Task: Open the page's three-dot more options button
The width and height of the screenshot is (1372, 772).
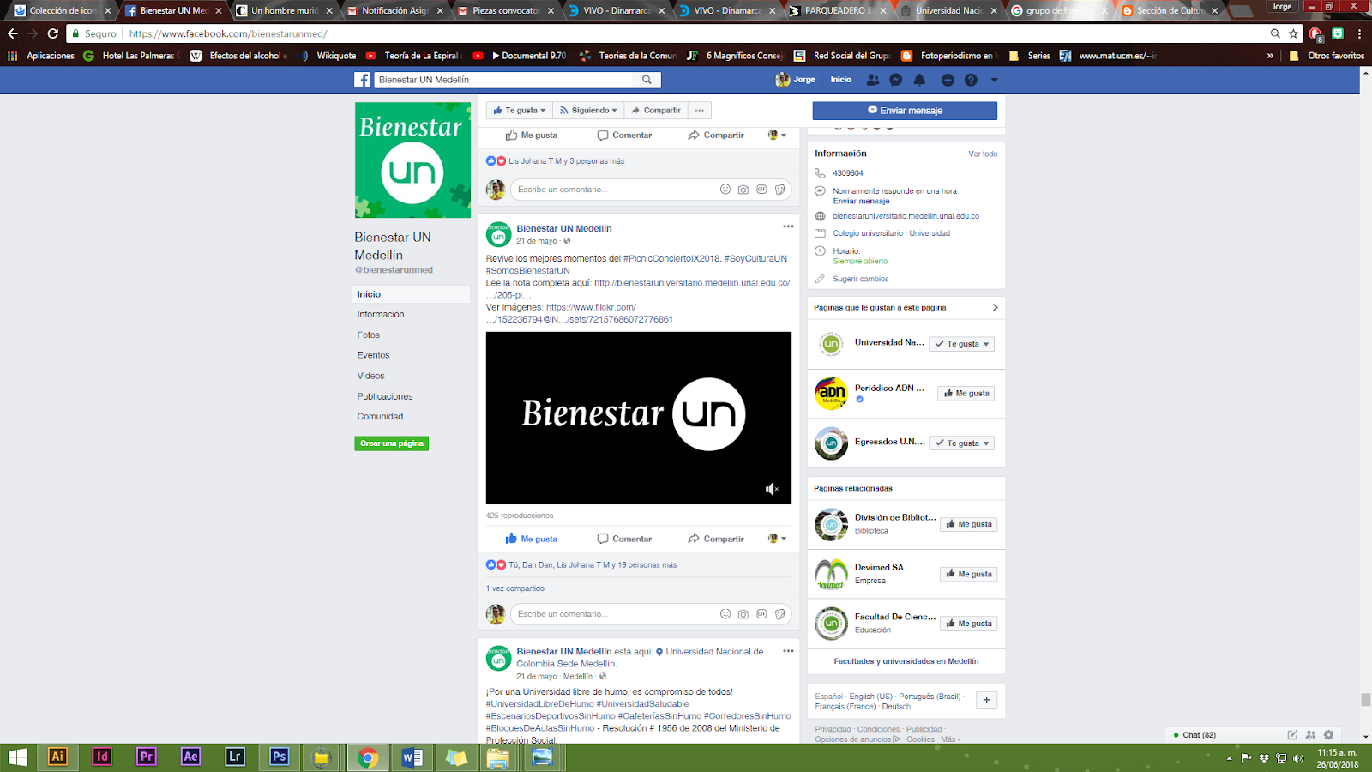Action: [x=700, y=111]
